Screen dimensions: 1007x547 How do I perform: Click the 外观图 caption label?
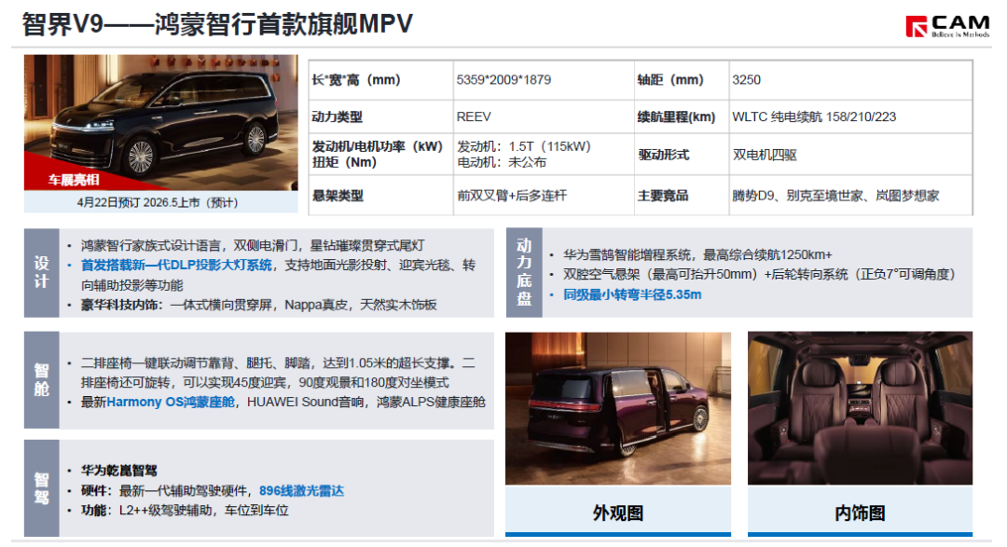point(618,513)
